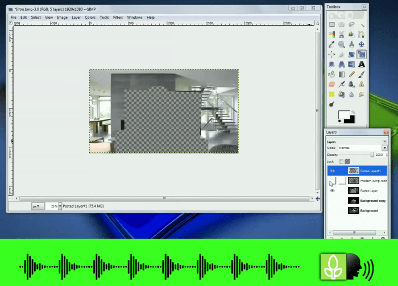Select the Text tool
The height and width of the screenshot is (286, 398).
362,64
